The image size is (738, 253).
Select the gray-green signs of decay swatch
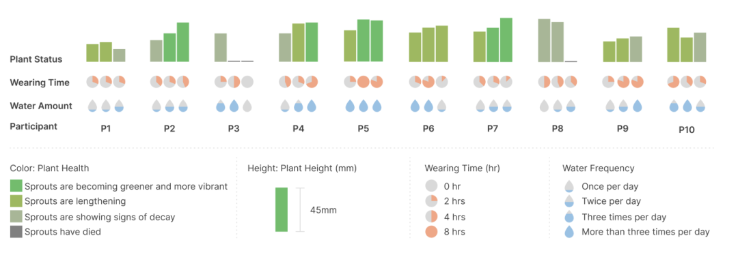click(x=16, y=216)
